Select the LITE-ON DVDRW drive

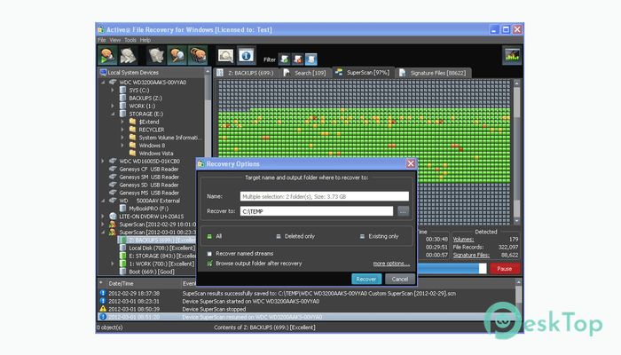pyautogui.click(x=152, y=217)
